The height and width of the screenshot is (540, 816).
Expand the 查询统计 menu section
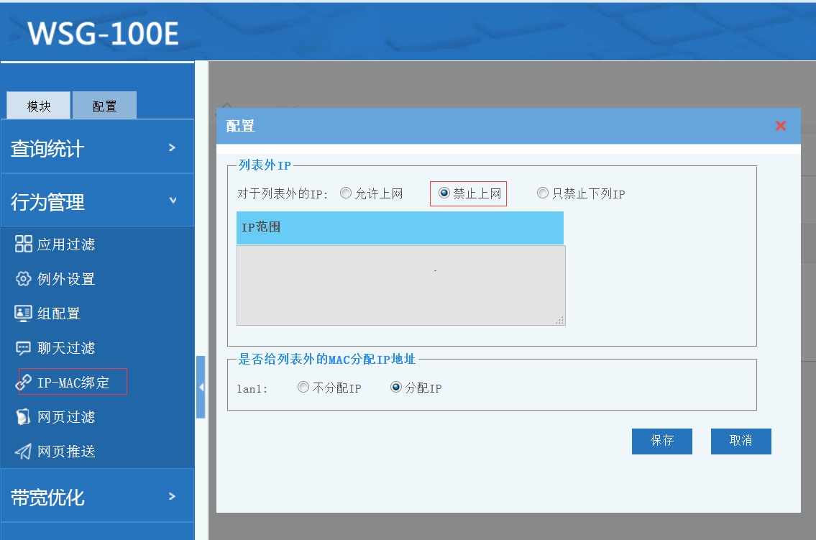pos(97,148)
